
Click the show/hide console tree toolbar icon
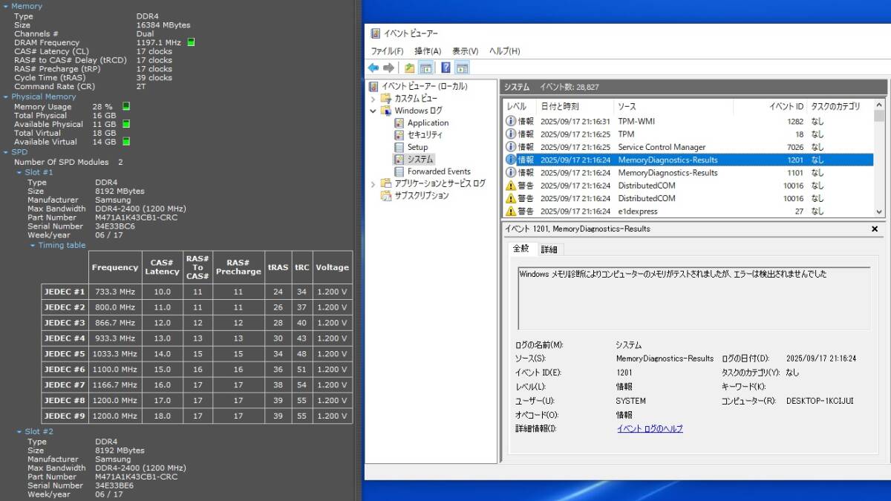pos(425,68)
